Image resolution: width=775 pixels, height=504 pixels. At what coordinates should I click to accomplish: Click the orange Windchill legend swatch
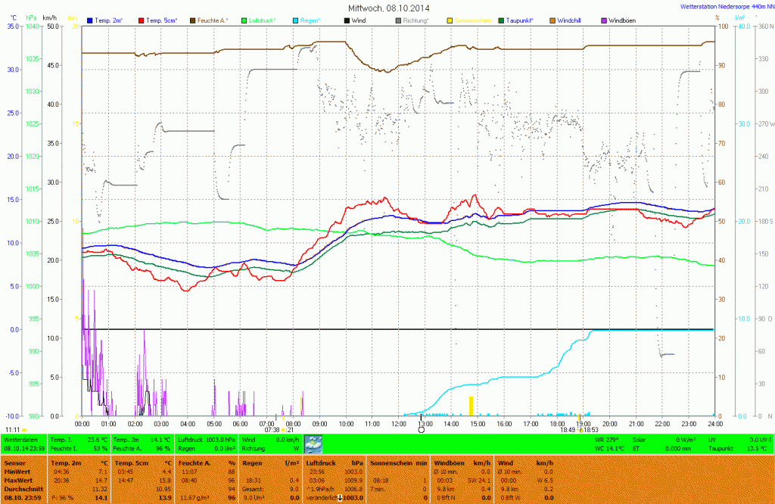pyautogui.click(x=552, y=19)
